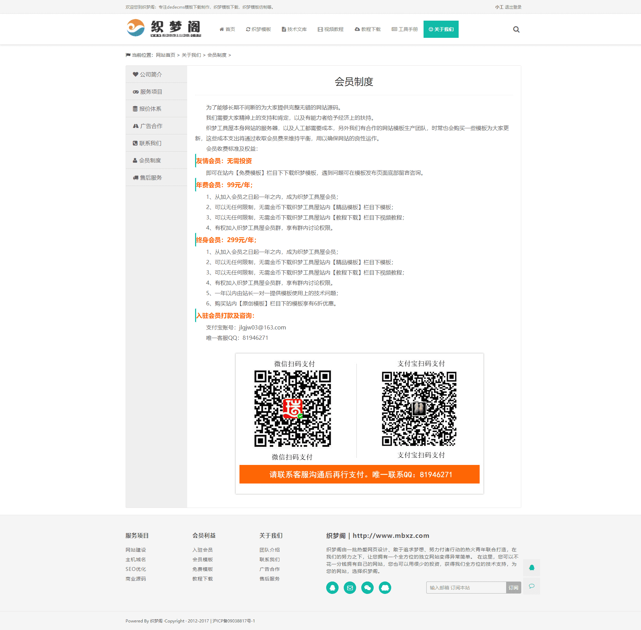The image size is (641, 630).
Task: Open footer link SEO优化
Action: [136, 569]
